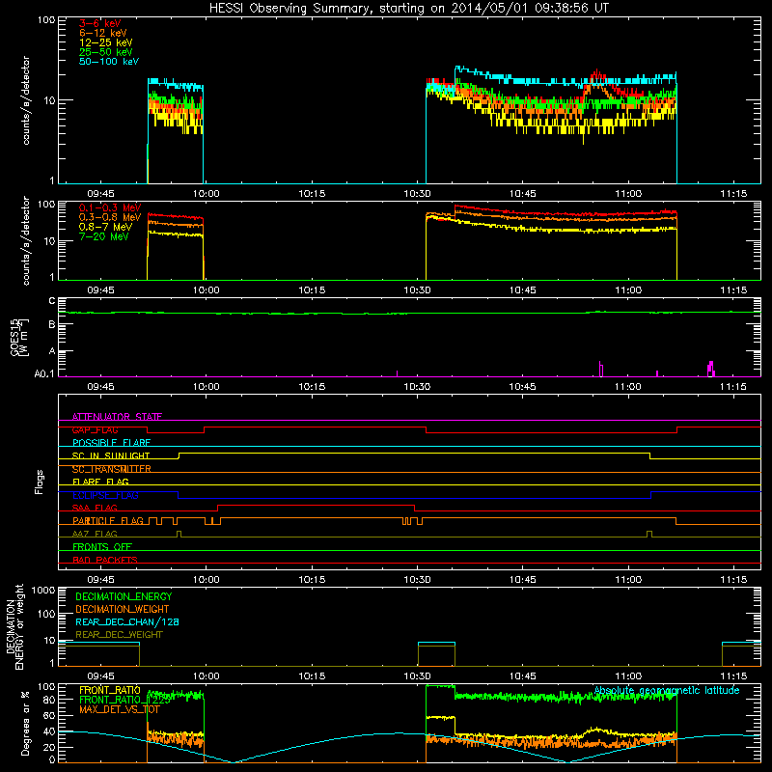772x772 pixels.
Task: Select the POSSIBLE_FLARE flag label
Action: [111, 443]
